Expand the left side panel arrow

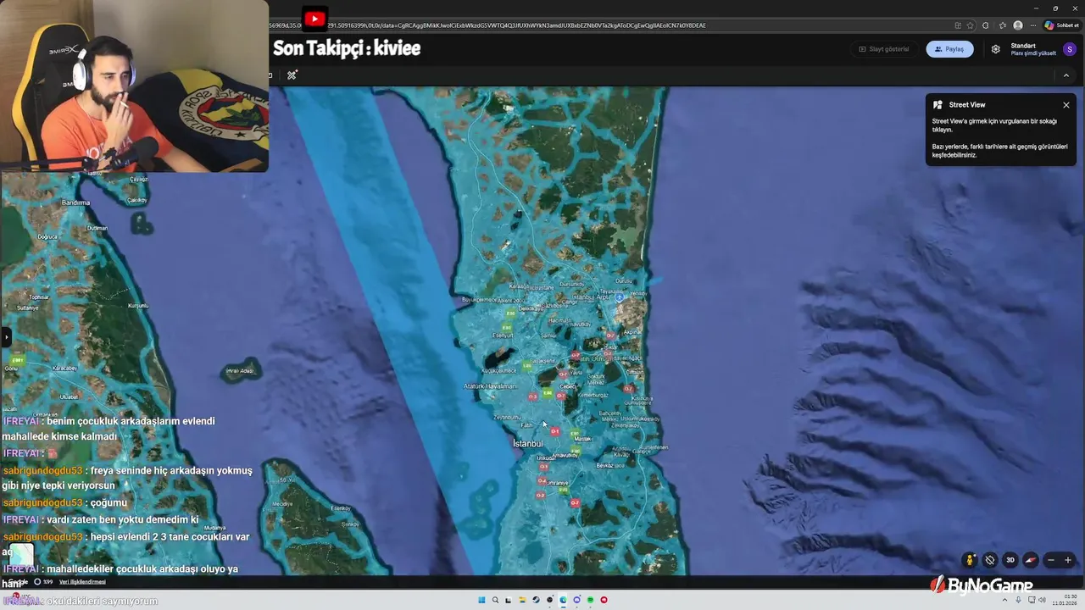pos(5,337)
